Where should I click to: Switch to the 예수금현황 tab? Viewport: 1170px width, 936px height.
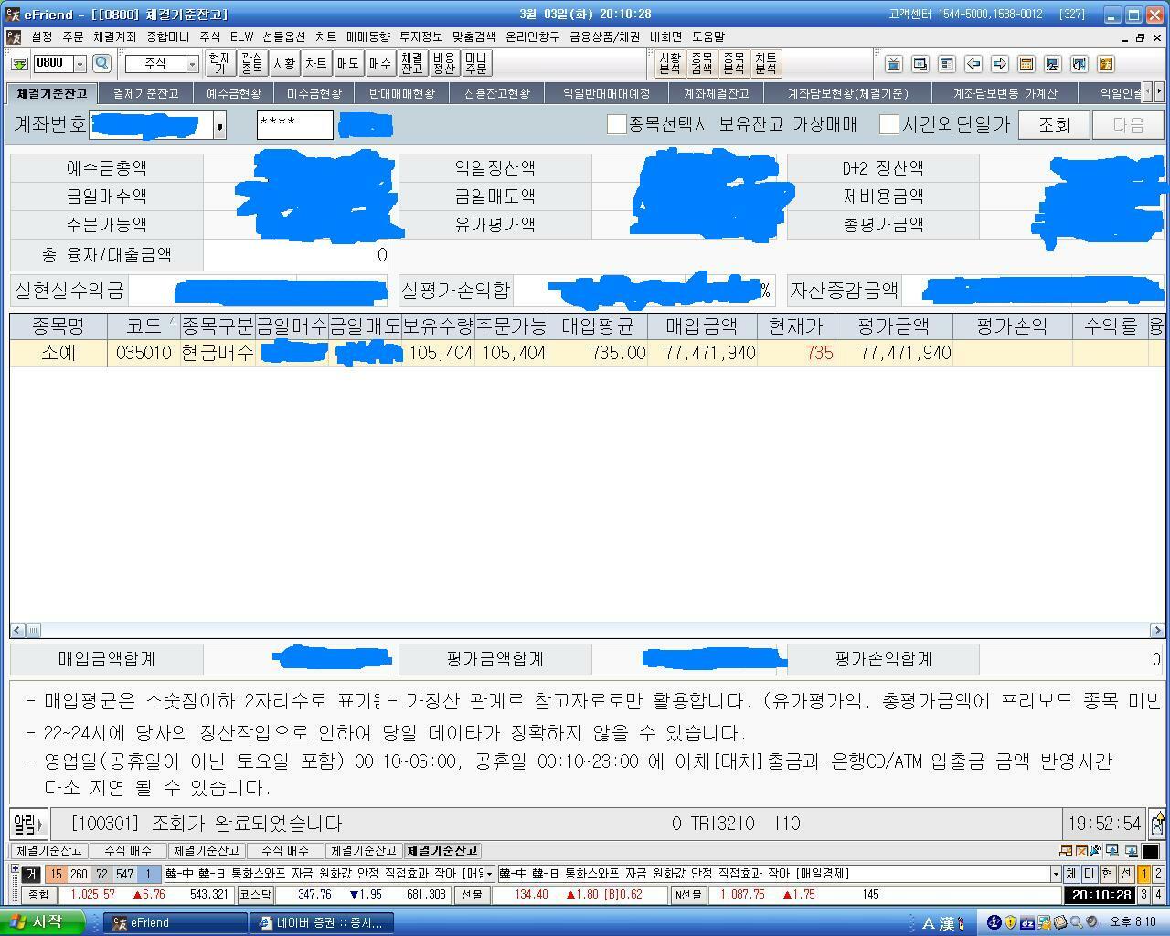233,92
